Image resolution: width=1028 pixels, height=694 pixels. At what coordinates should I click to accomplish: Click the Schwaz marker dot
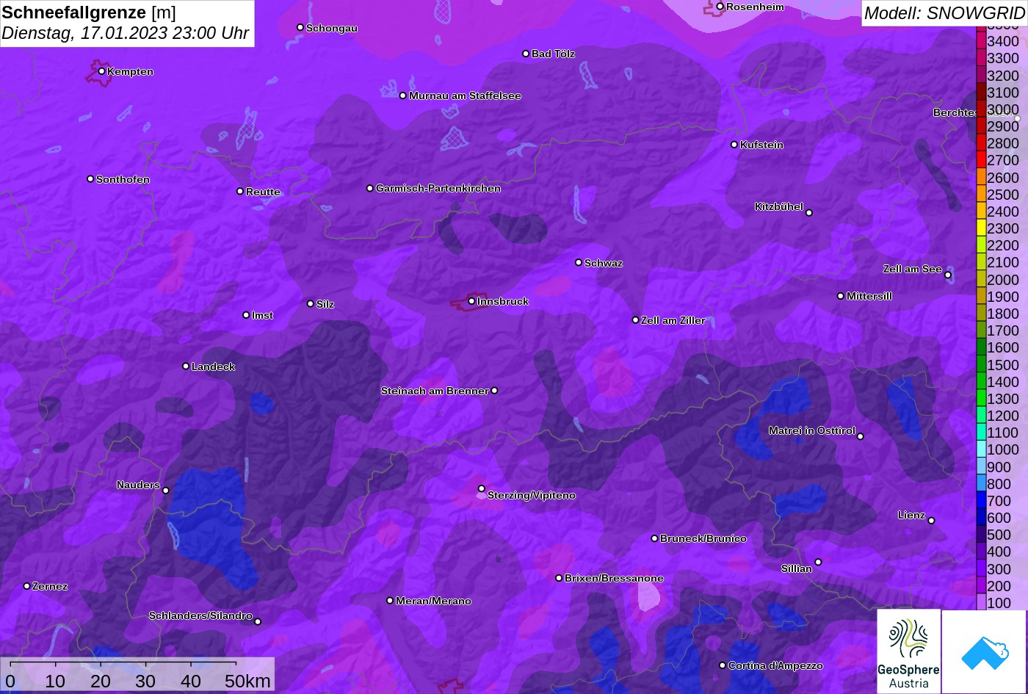click(x=579, y=262)
